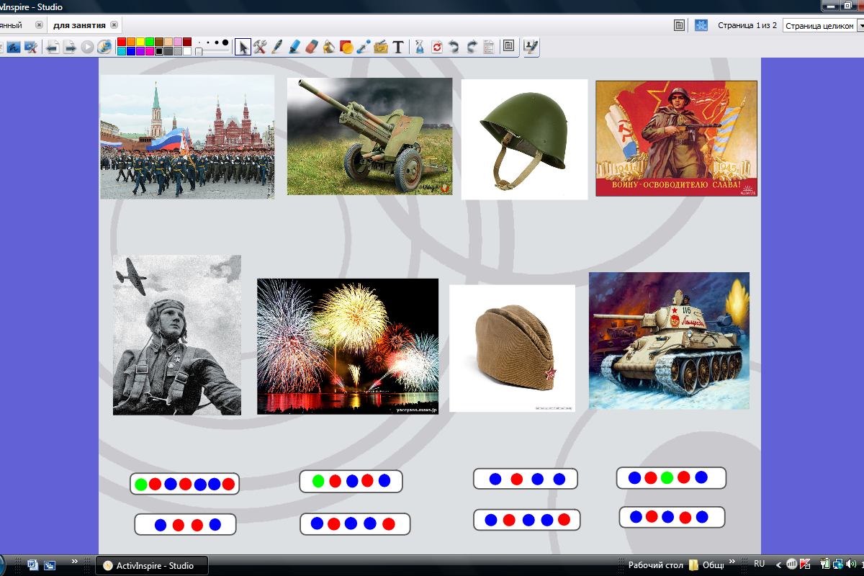Screen dimensions: 864x576
Task: Expand the taskbar quick launch chevron
Action: (x=75, y=562)
